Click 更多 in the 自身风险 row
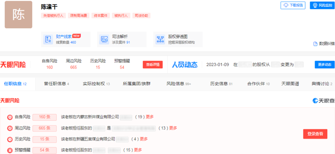This screenshot has width=335, height=154. (x=150, y=117)
